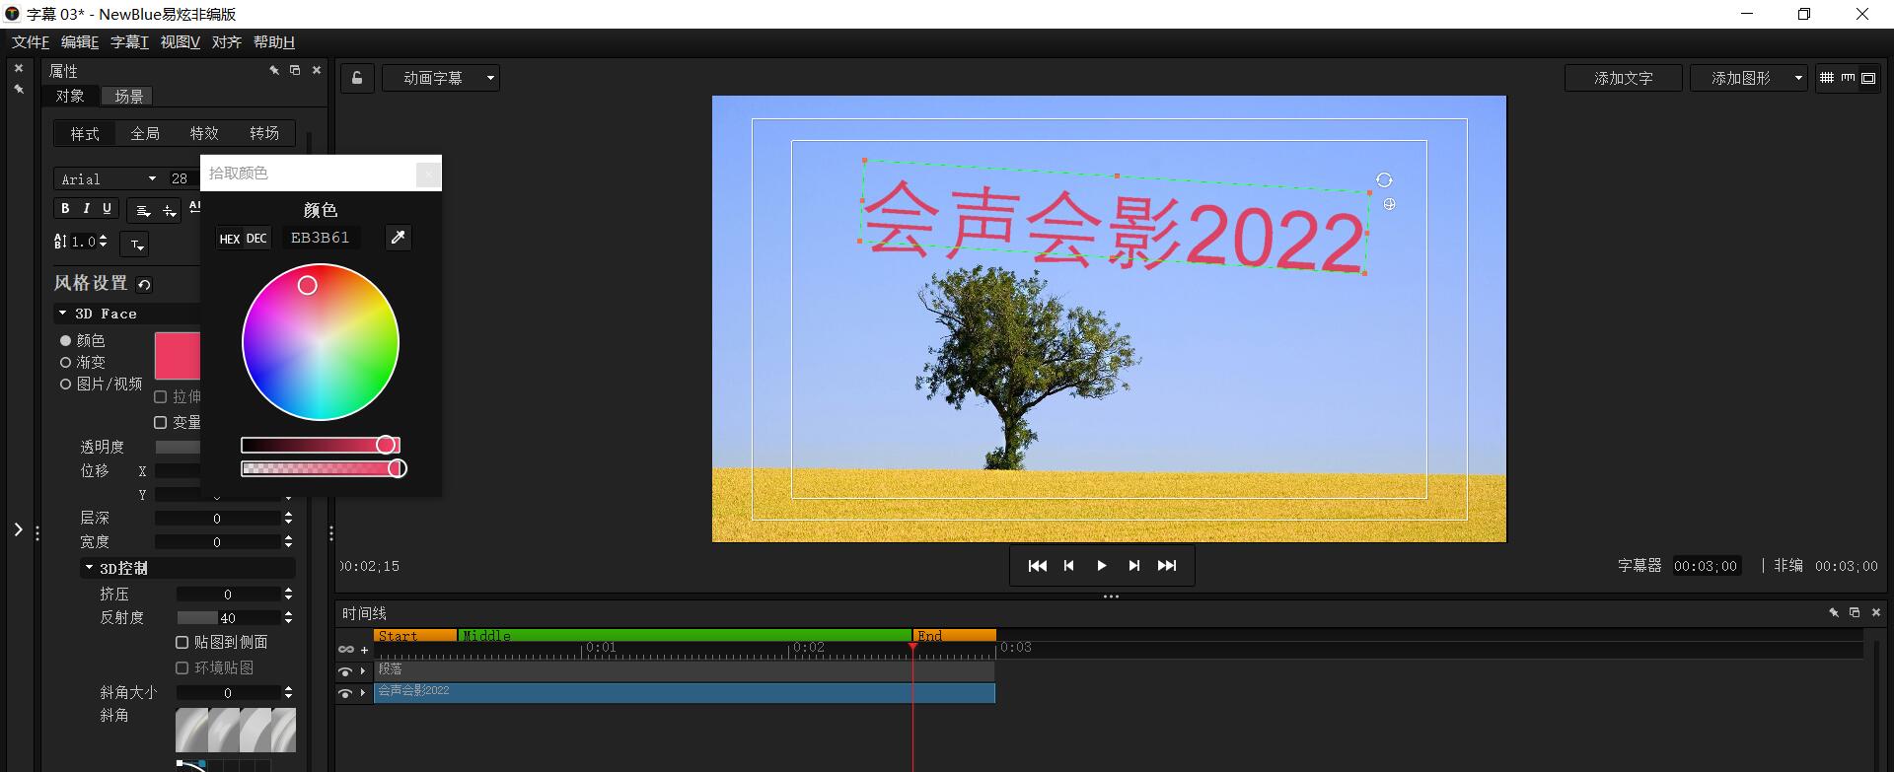Open the vertical alignment options icon
This screenshot has height=772, width=1894.
click(169, 210)
